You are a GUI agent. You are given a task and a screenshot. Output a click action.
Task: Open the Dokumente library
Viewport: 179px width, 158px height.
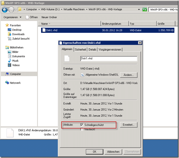[x=19, y=56]
